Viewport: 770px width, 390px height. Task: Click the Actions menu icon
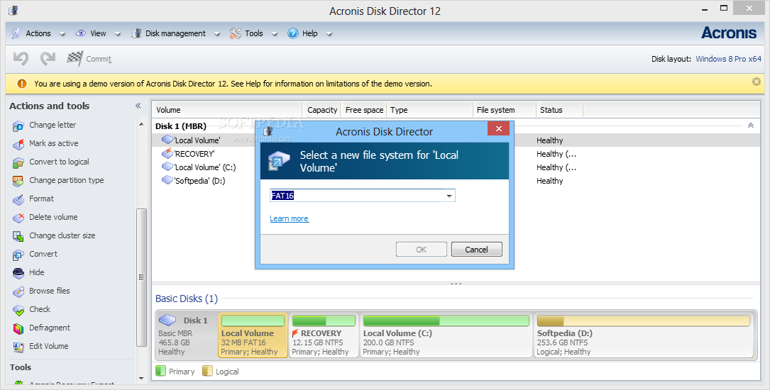click(x=16, y=33)
